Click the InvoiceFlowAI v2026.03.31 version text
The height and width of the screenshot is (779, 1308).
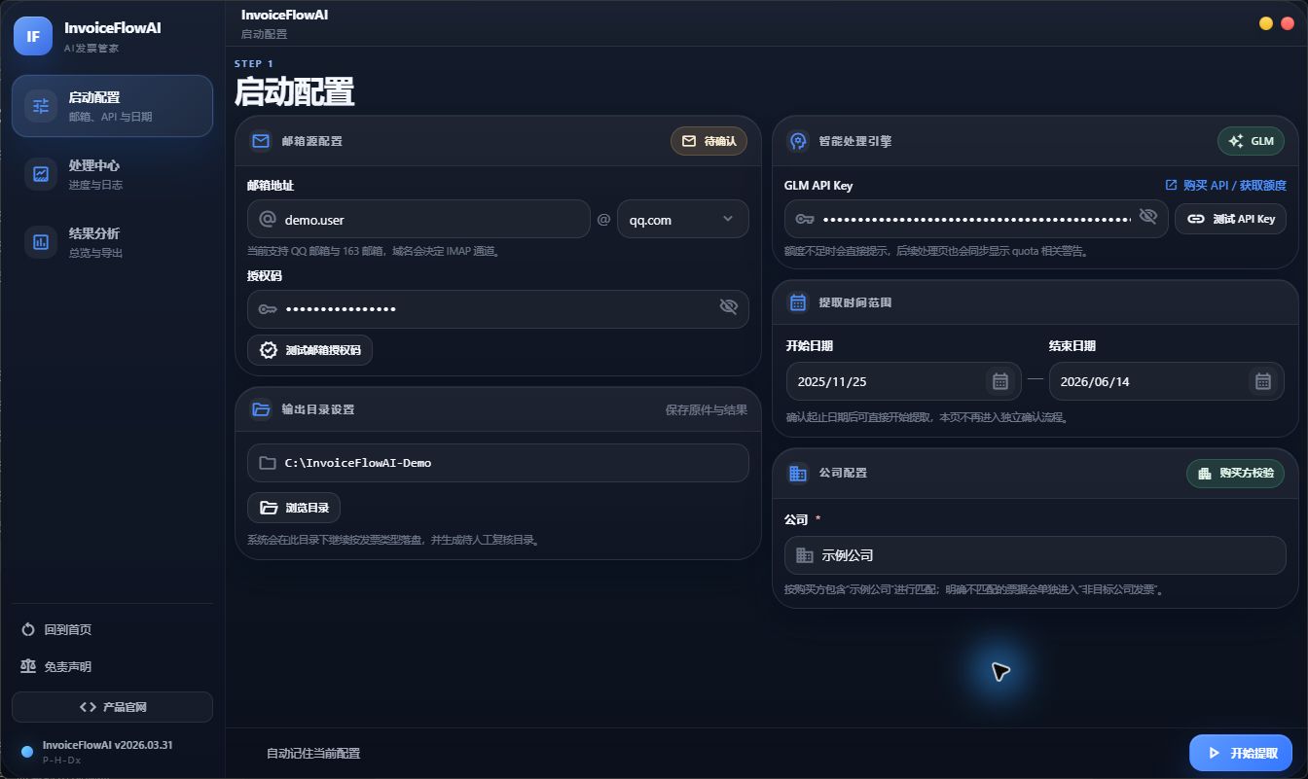[x=108, y=745]
